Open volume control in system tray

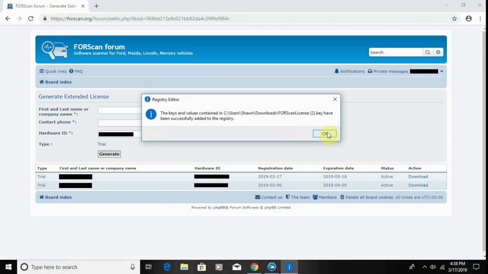point(433,267)
